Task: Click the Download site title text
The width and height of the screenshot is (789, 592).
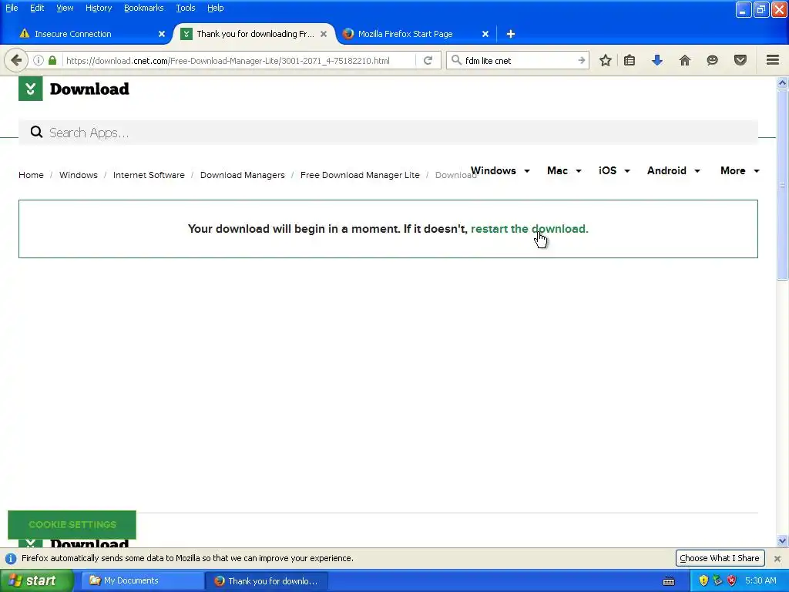Action: click(89, 89)
